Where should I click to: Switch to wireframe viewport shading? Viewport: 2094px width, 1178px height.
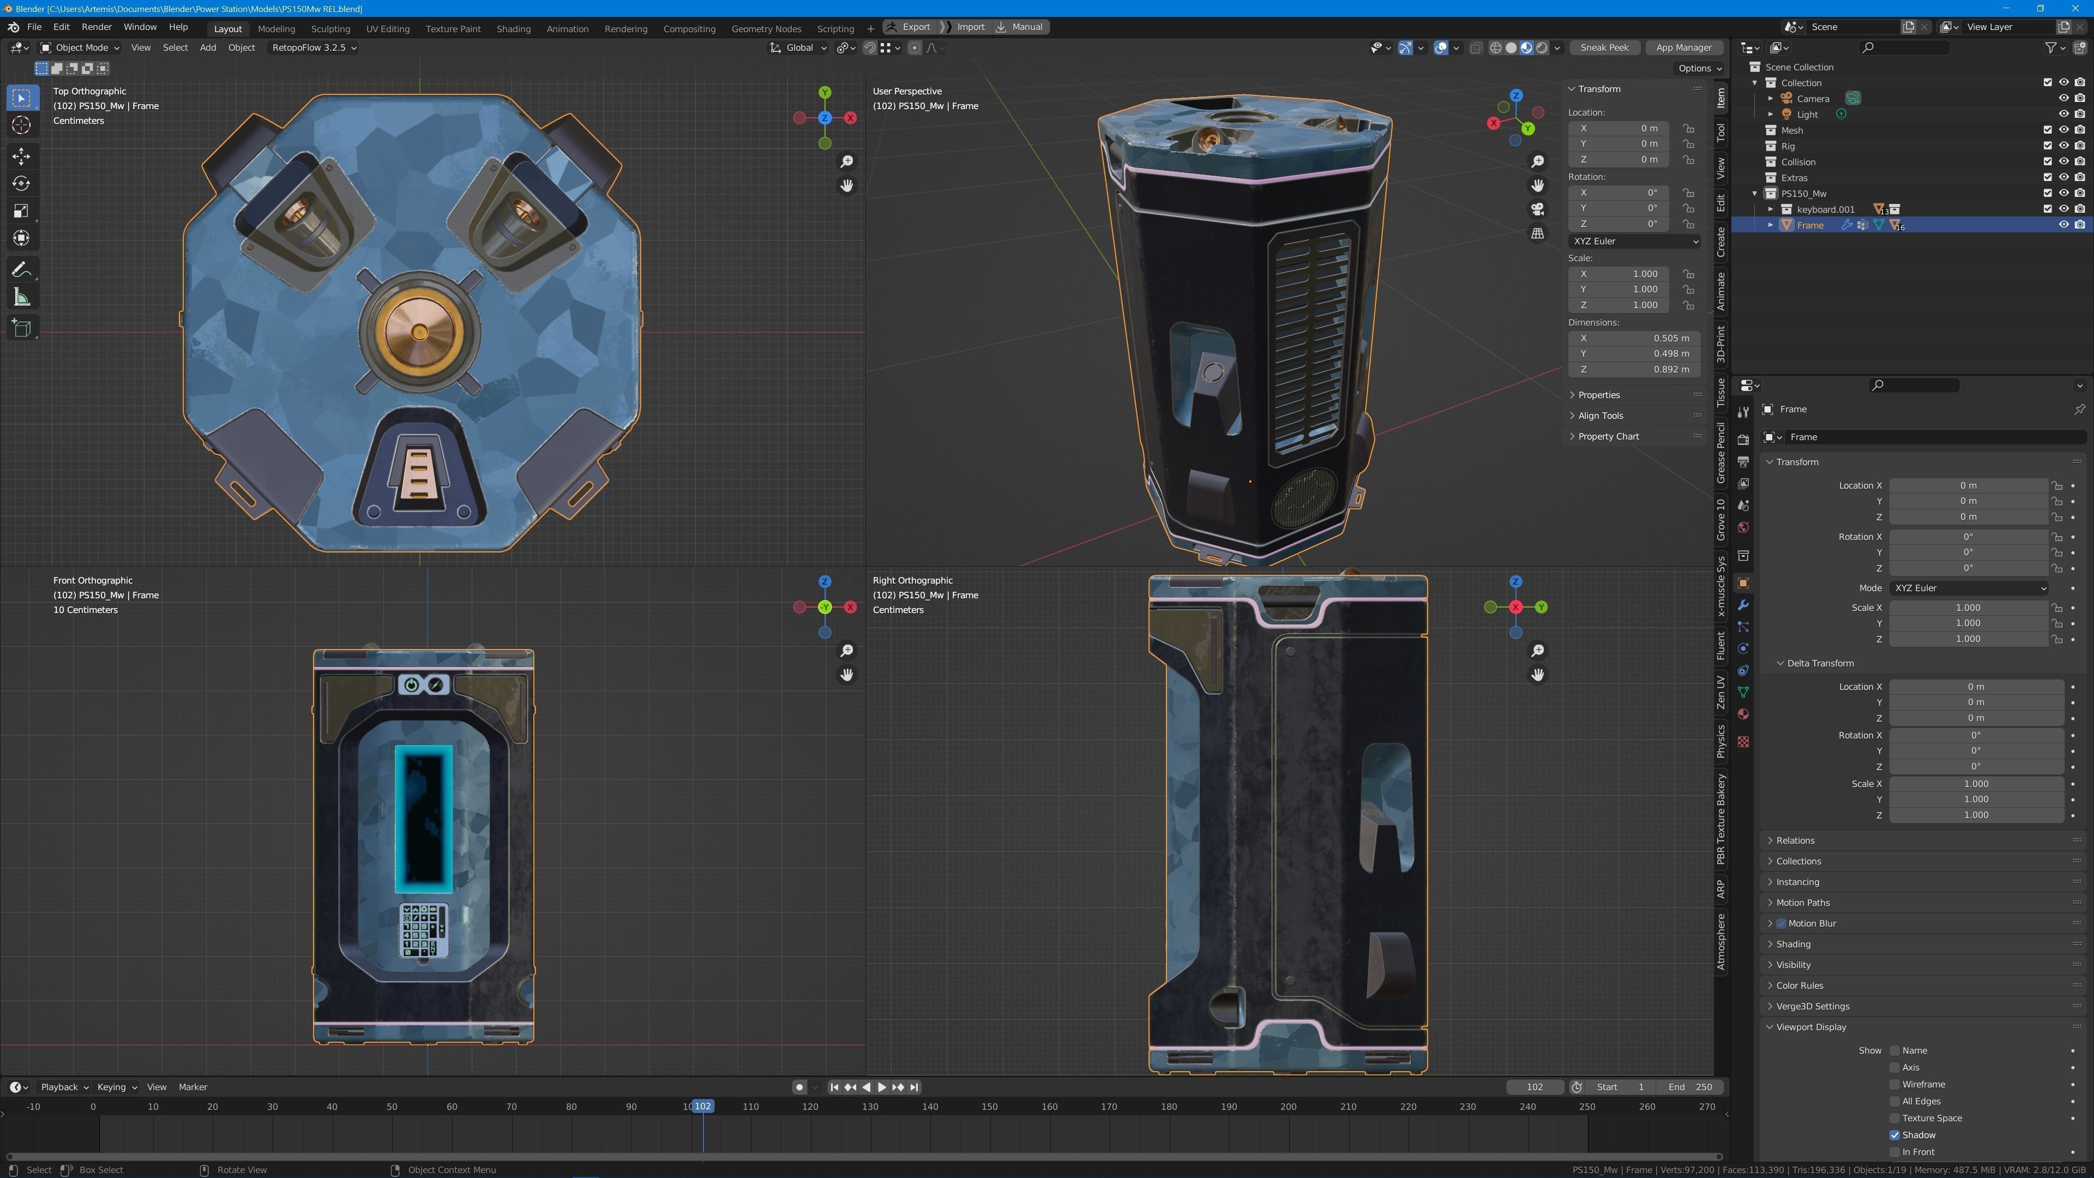click(x=1496, y=48)
